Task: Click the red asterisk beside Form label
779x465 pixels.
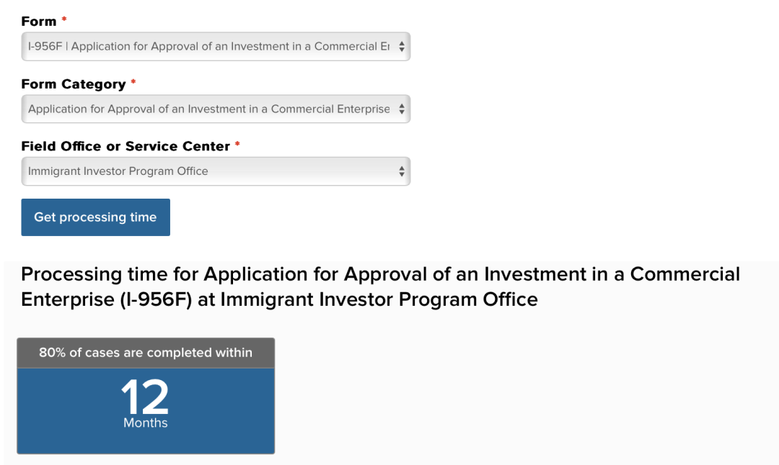Action: point(64,19)
